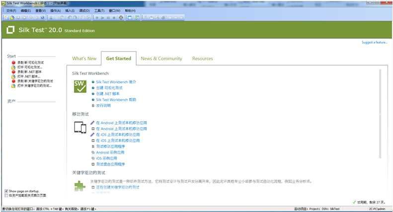Click the round film-reel toolbar icon
This screenshot has height=212, width=393.
point(121,17)
